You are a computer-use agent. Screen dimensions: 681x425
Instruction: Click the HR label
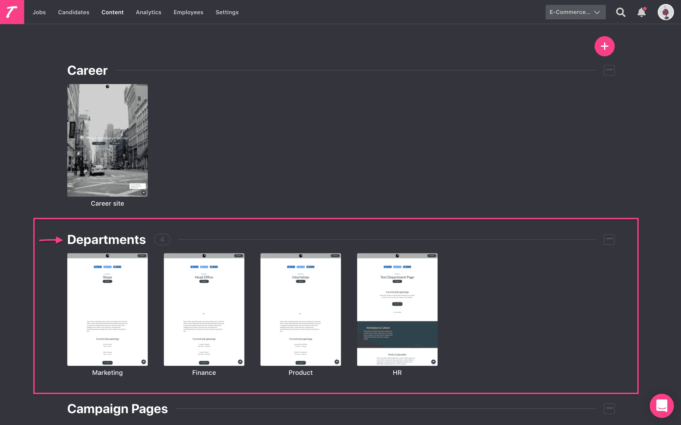397,373
